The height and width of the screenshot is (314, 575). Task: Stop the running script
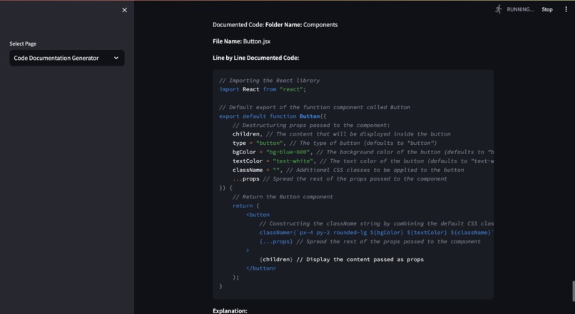click(546, 9)
